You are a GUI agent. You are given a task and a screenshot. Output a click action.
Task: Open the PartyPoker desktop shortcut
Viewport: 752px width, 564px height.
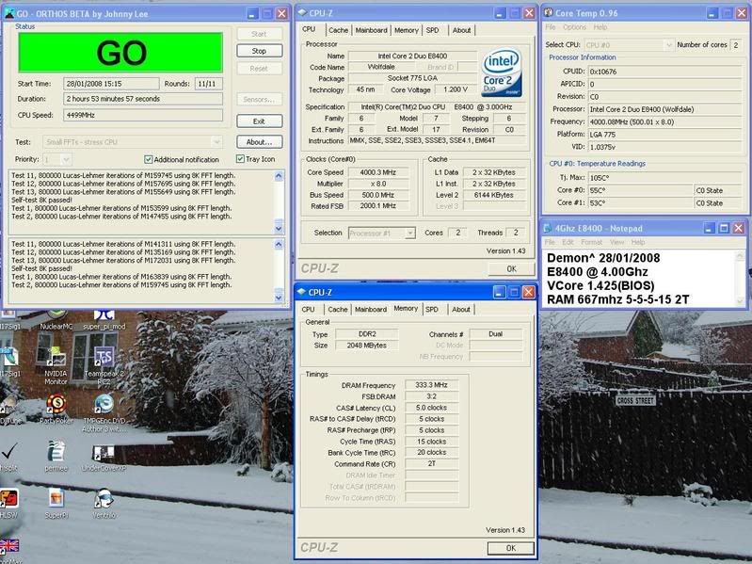[x=56, y=409]
